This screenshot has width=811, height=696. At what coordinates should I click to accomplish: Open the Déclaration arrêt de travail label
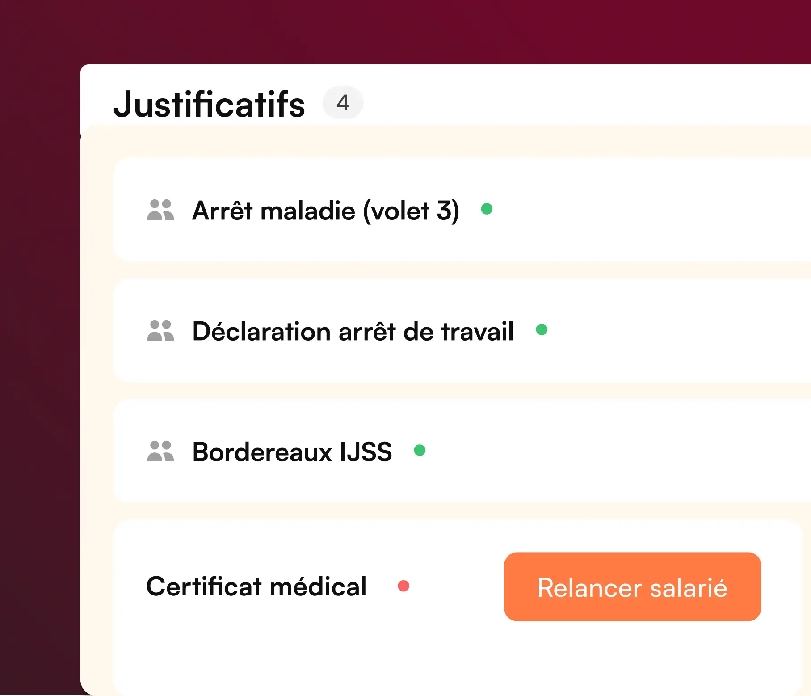[x=353, y=331]
